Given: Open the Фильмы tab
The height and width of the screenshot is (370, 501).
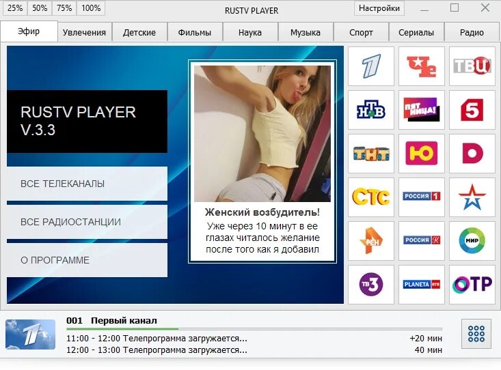Looking at the screenshot, I should pos(195,32).
